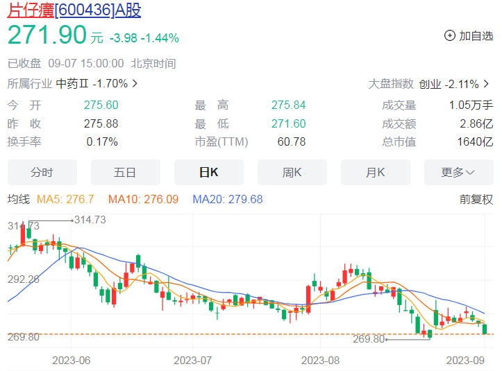
Task: Click the 昨收 value 275.88
Action: (x=101, y=123)
